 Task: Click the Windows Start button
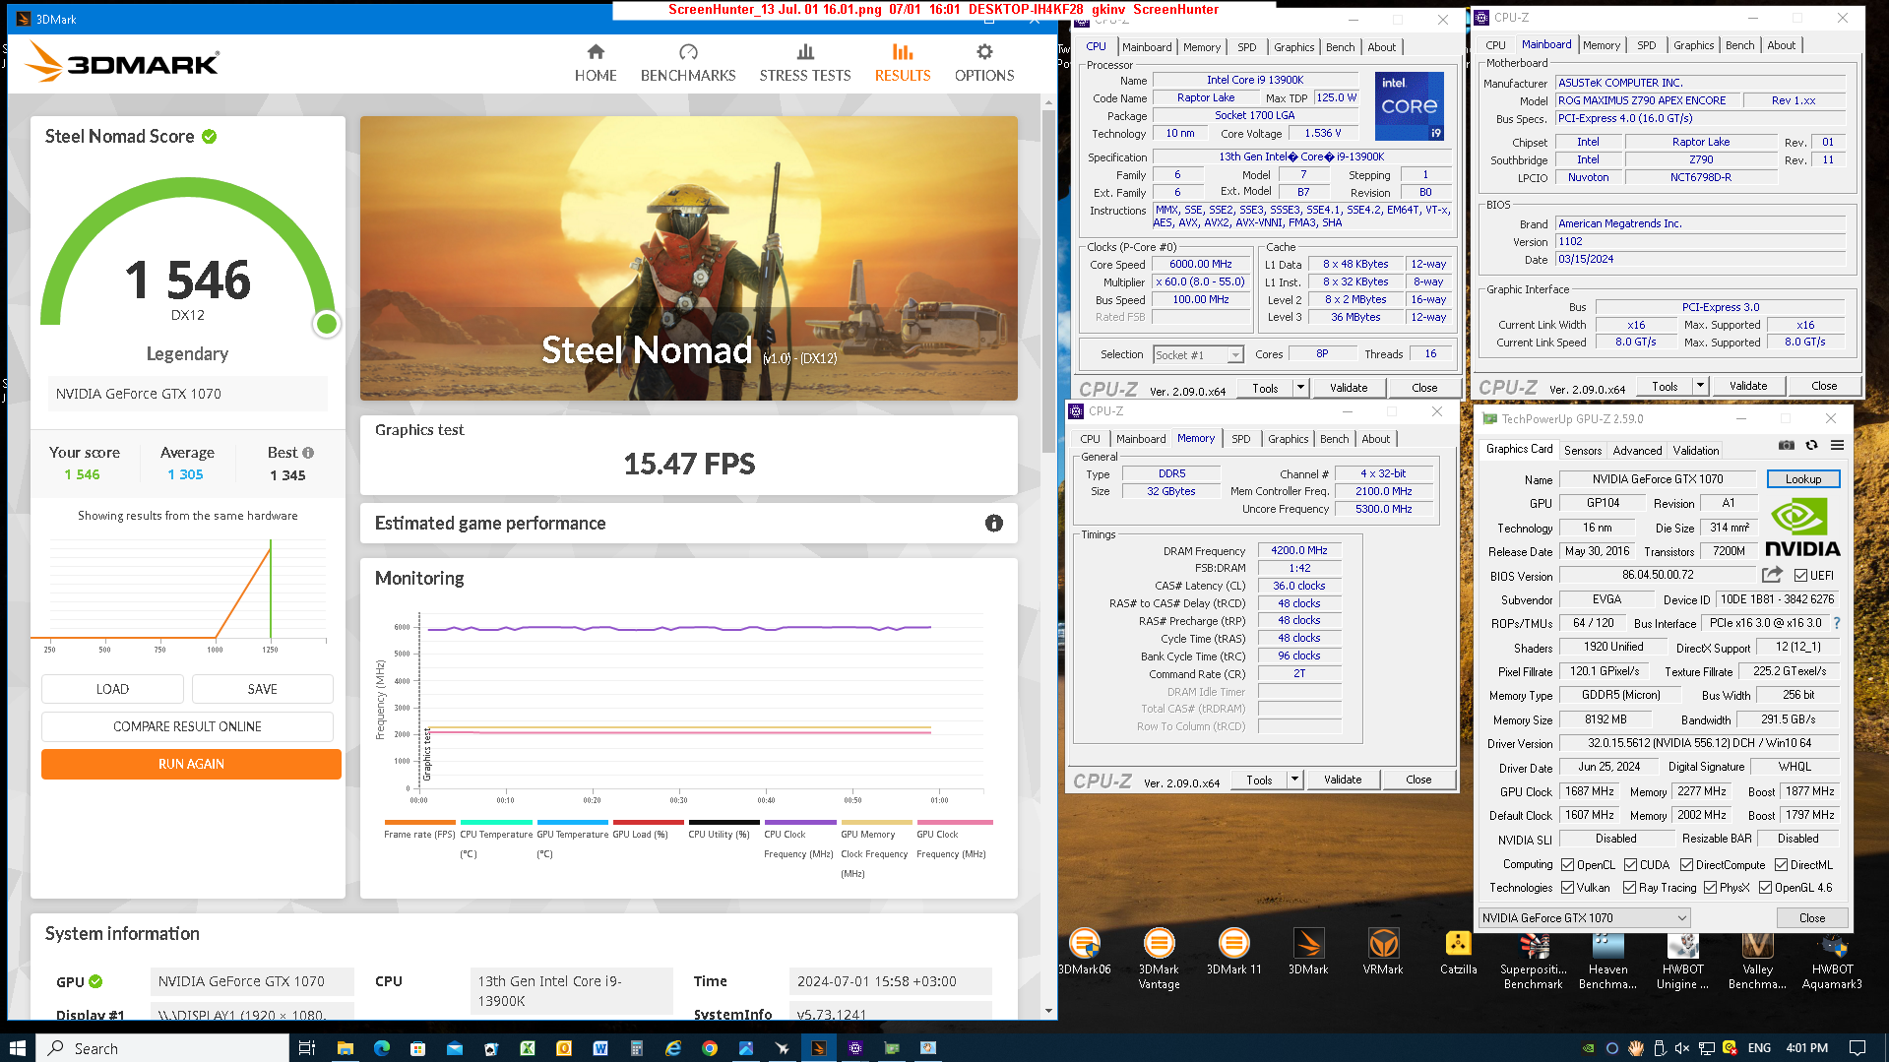pyautogui.click(x=17, y=1048)
